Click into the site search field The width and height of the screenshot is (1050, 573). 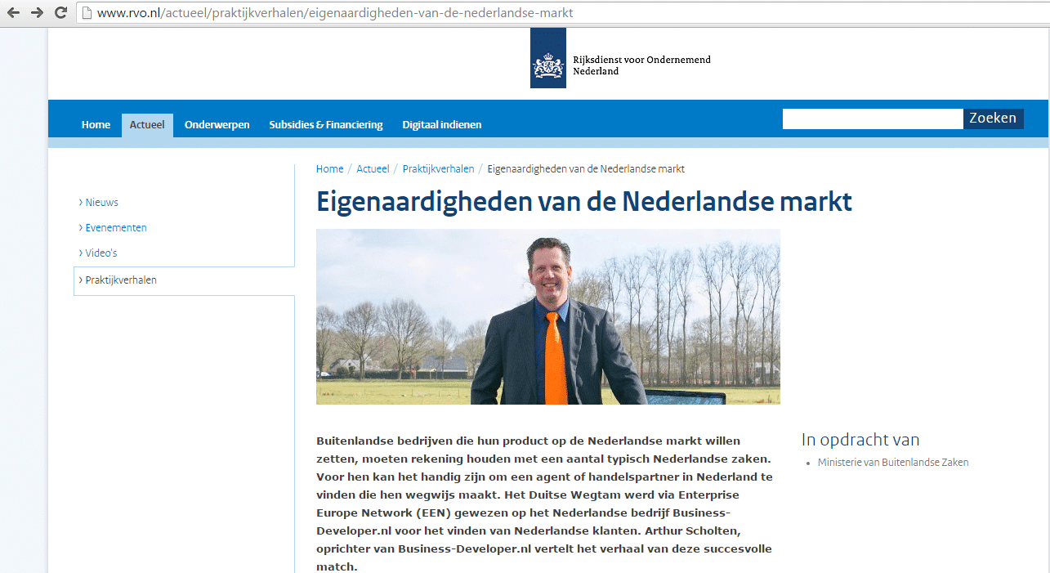[x=872, y=119]
